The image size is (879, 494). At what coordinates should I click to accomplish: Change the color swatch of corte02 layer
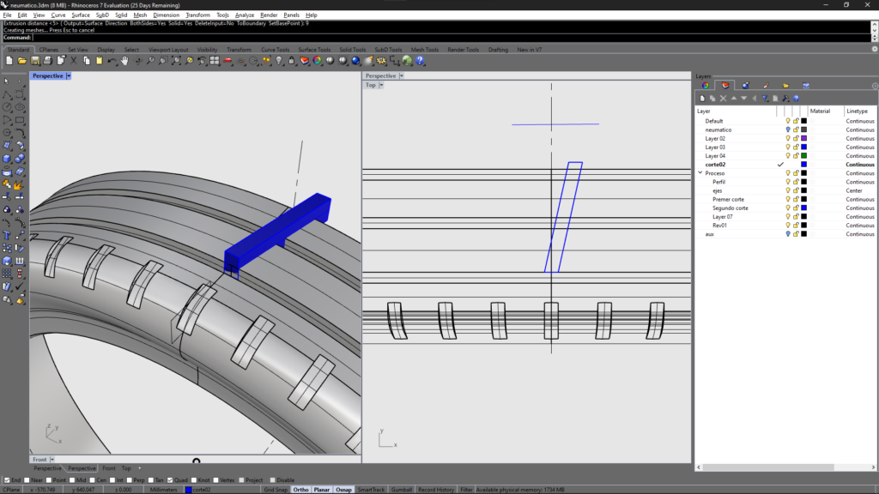tap(803, 164)
